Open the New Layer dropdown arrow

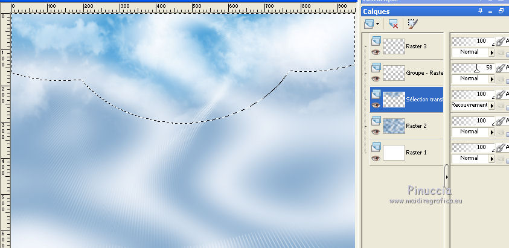(377, 24)
